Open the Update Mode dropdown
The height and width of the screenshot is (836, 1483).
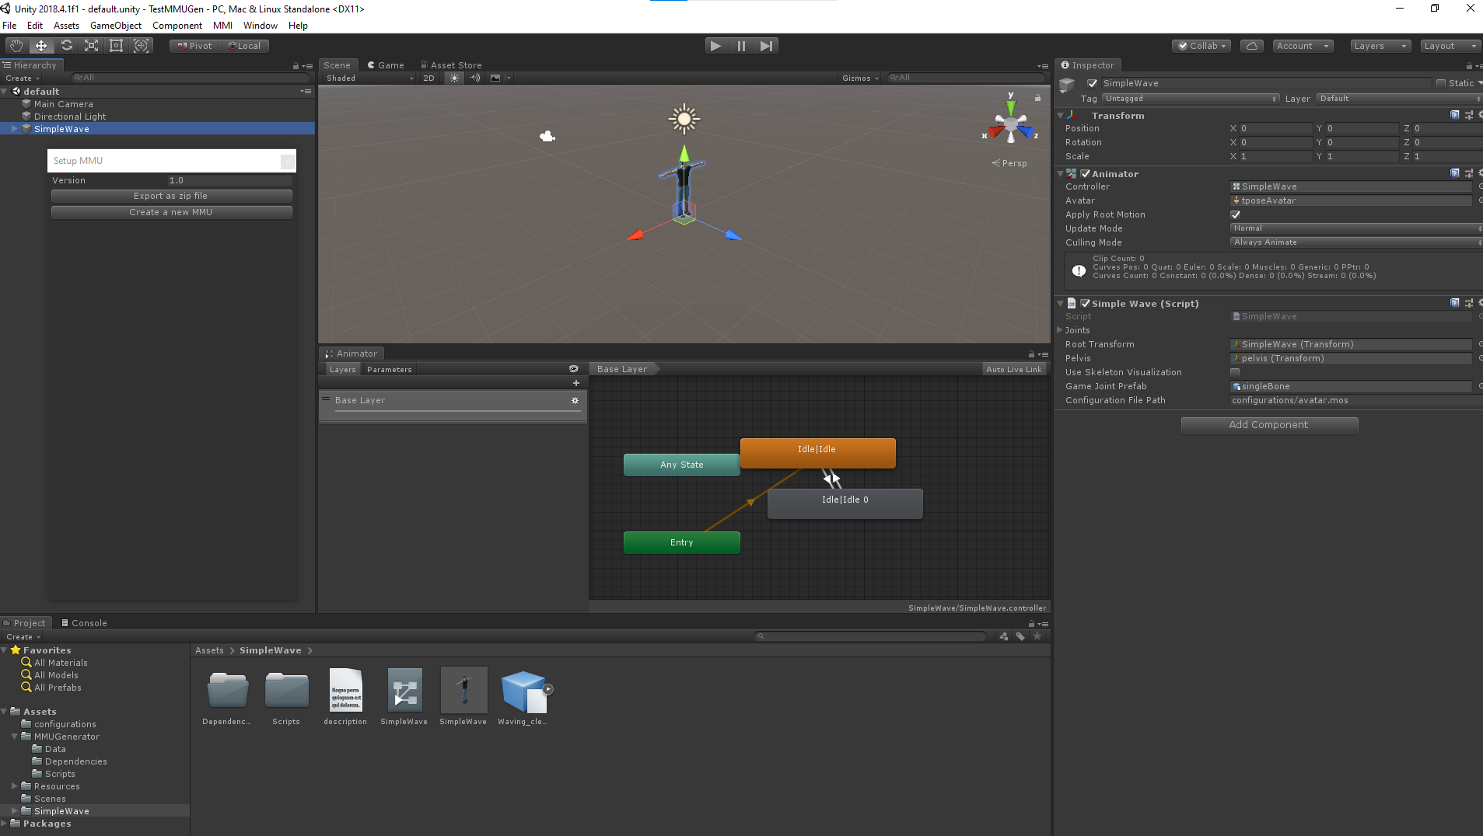1356,228
